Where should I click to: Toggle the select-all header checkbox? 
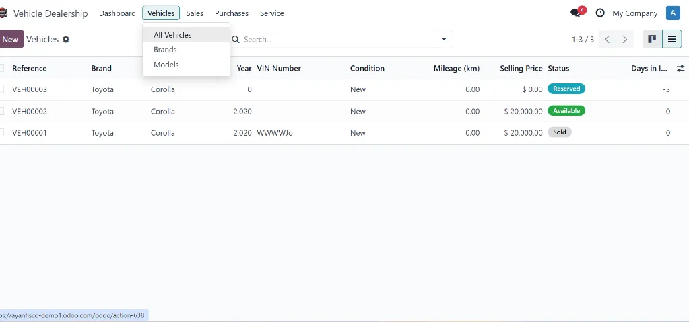pos(2,68)
